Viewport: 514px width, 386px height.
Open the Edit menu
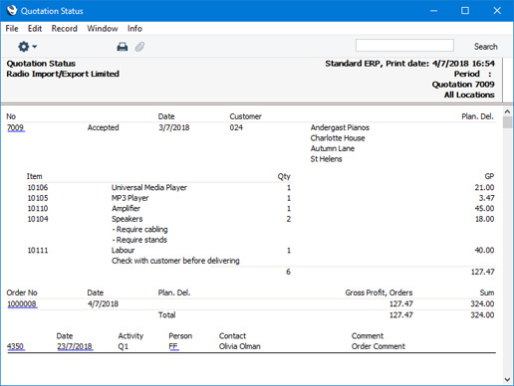coord(35,29)
